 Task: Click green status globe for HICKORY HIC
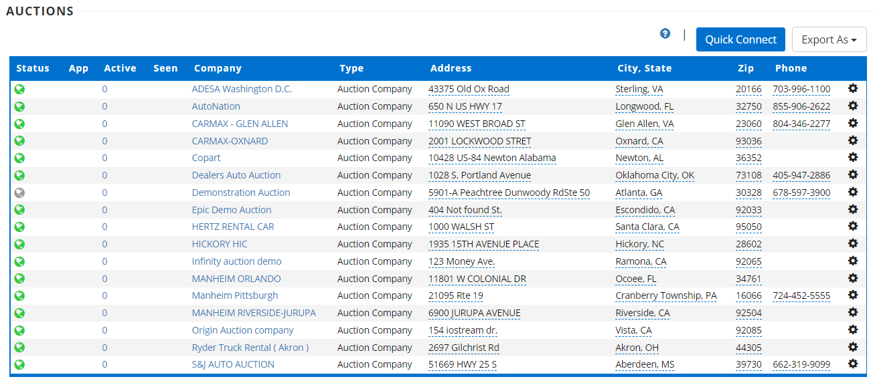pos(19,244)
